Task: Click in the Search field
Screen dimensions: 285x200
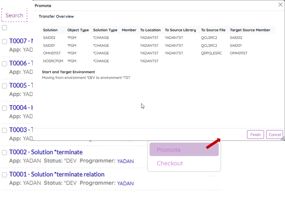Action: tap(14, 15)
